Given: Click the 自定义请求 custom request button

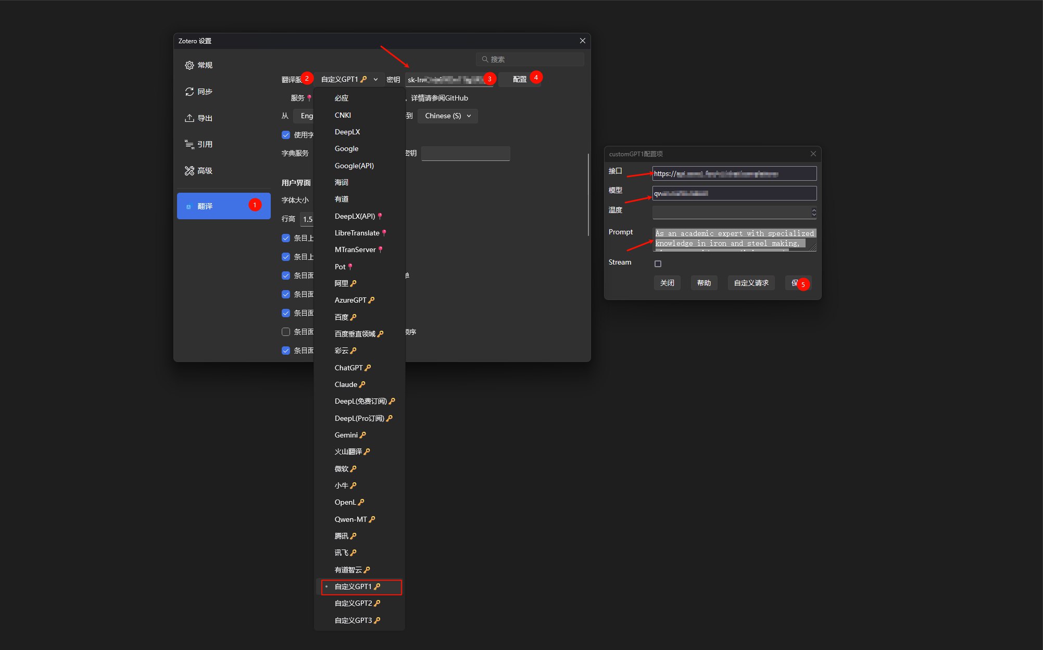Looking at the screenshot, I should click(751, 283).
